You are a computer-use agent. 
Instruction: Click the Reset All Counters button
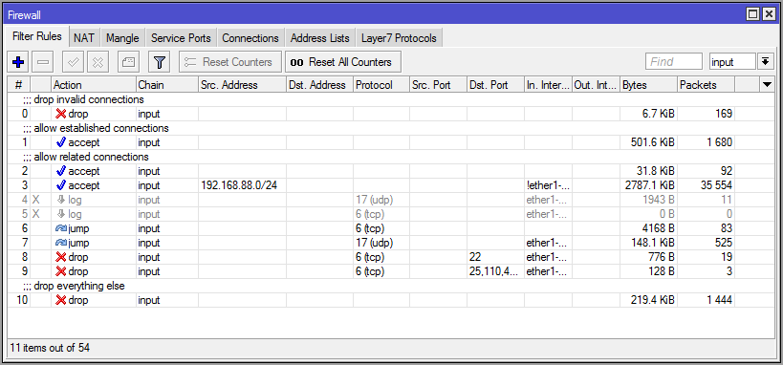343,62
